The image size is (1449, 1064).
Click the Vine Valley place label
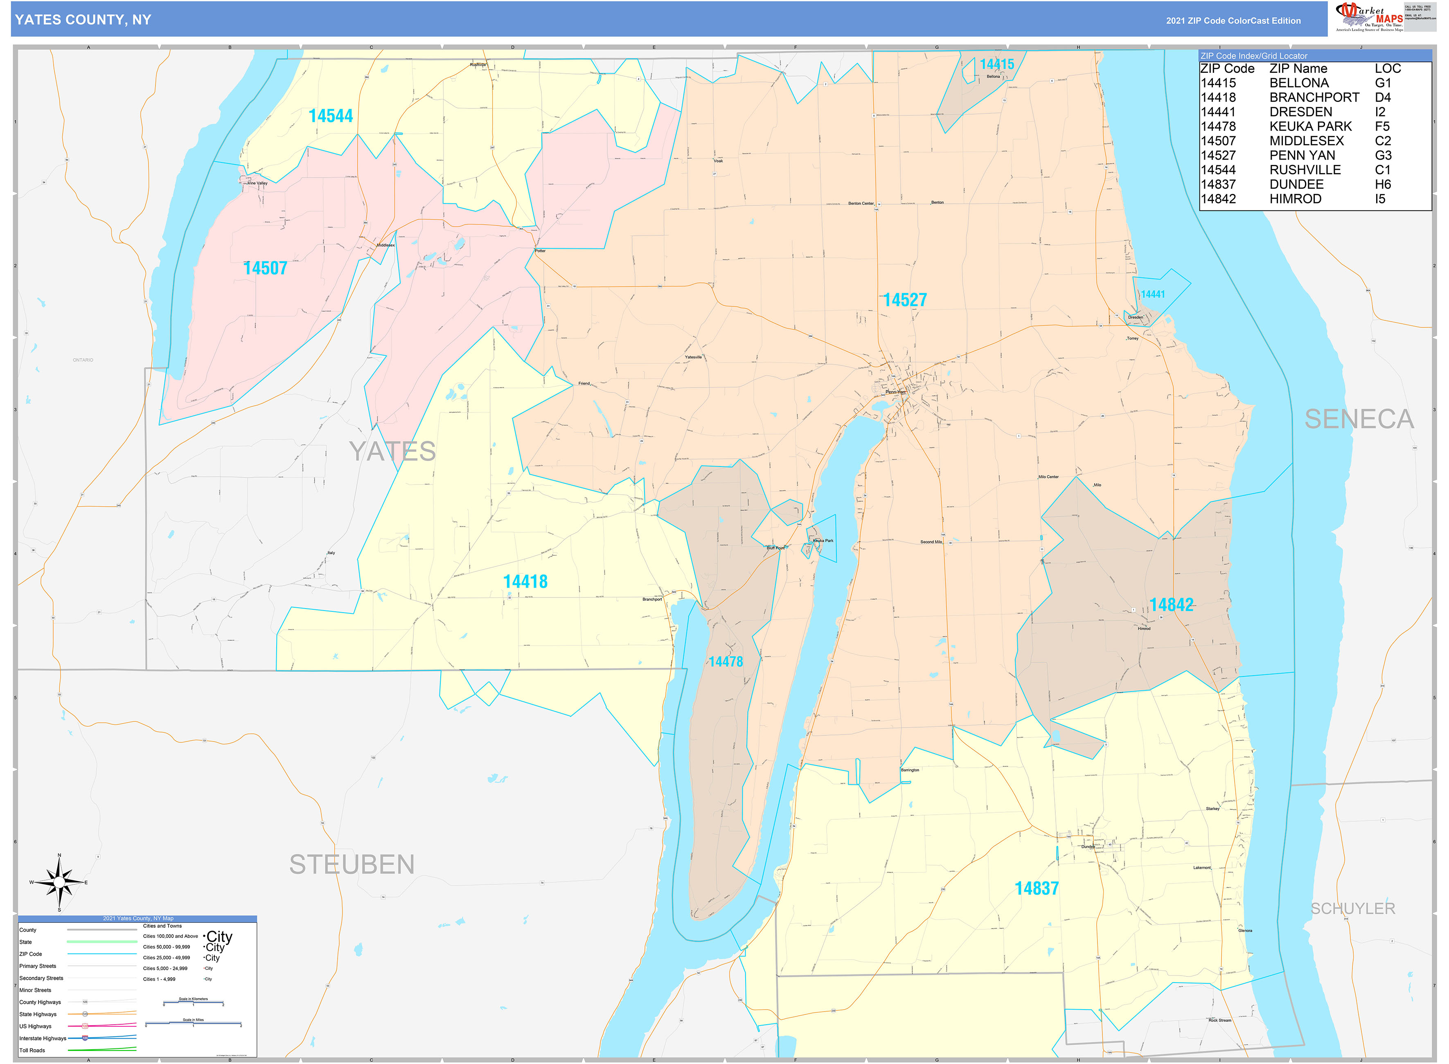[x=257, y=184]
